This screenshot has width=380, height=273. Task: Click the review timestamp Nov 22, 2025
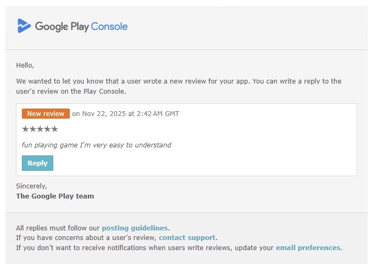tap(126, 114)
